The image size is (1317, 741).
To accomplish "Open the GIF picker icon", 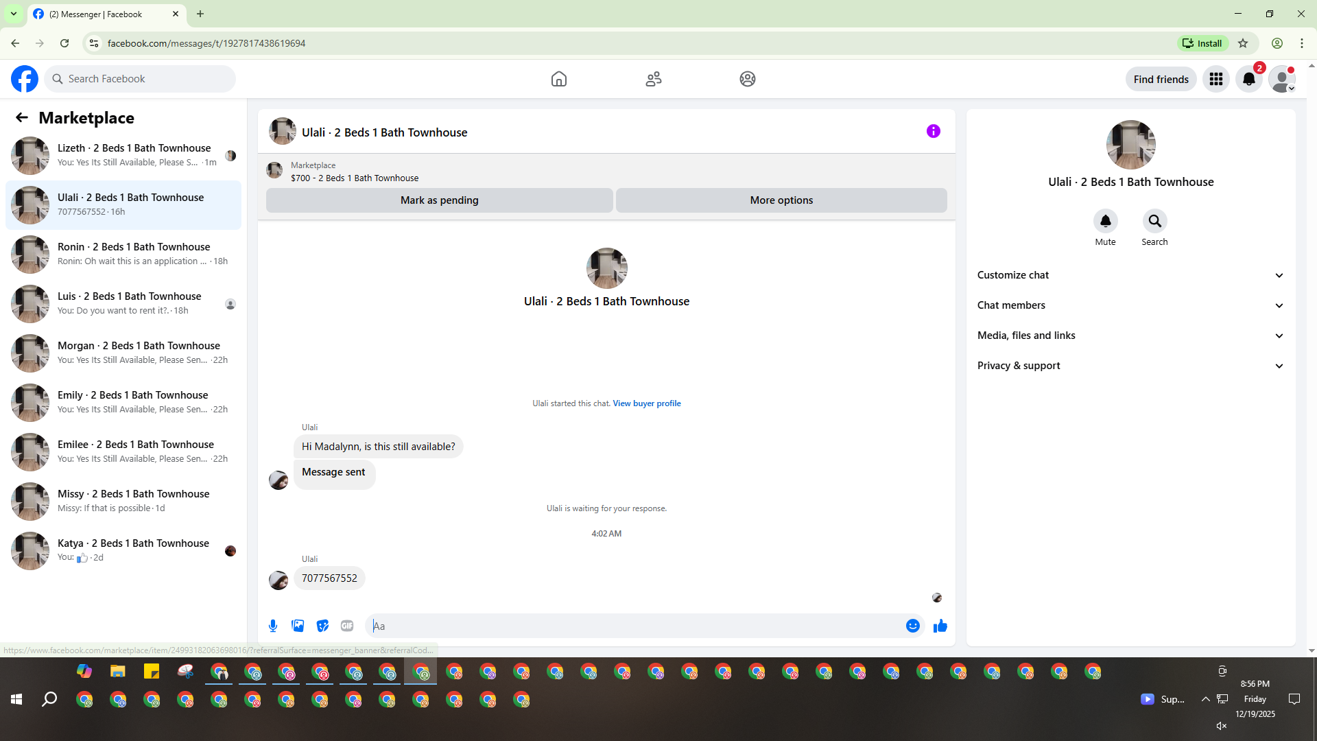I will [x=347, y=626].
